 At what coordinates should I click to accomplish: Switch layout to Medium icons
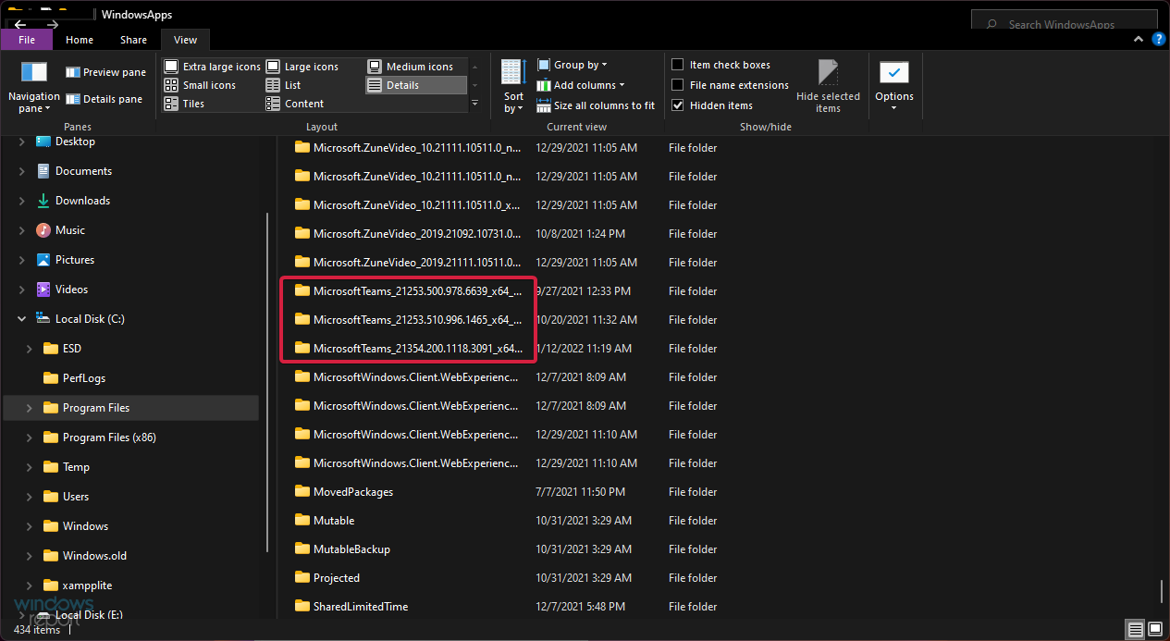[x=410, y=67]
